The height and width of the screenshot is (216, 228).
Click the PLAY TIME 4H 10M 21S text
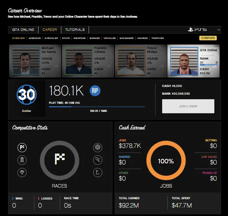64,103
